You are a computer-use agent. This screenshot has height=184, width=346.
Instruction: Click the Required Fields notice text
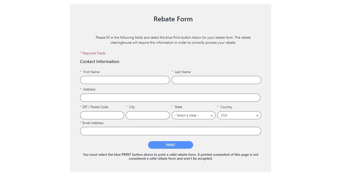click(93, 53)
